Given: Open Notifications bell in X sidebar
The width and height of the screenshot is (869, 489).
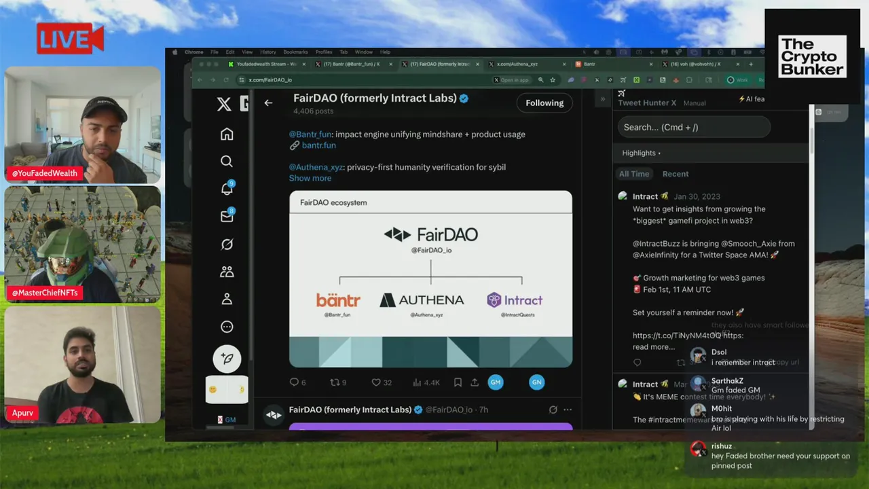Looking at the screenshot, I should [x=227, y=189].
